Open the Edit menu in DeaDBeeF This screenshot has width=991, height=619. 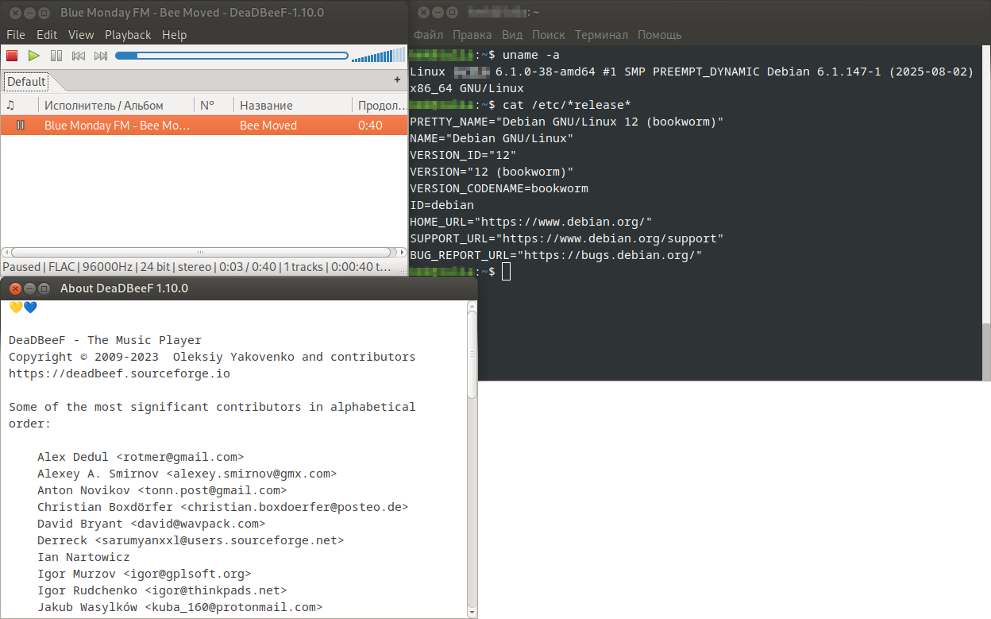pos(47,35)
